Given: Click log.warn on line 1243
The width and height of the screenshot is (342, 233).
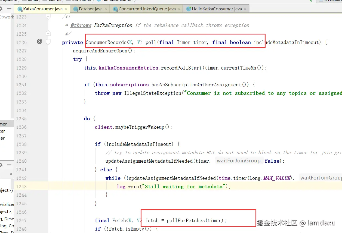Looking at the screenshot, I should click(127, 187).
